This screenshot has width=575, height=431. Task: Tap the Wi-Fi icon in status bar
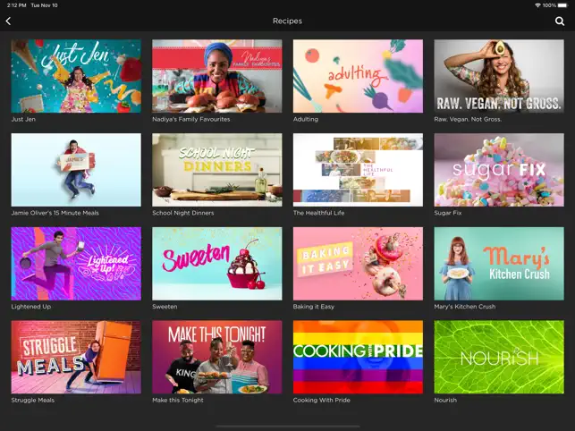537,5
